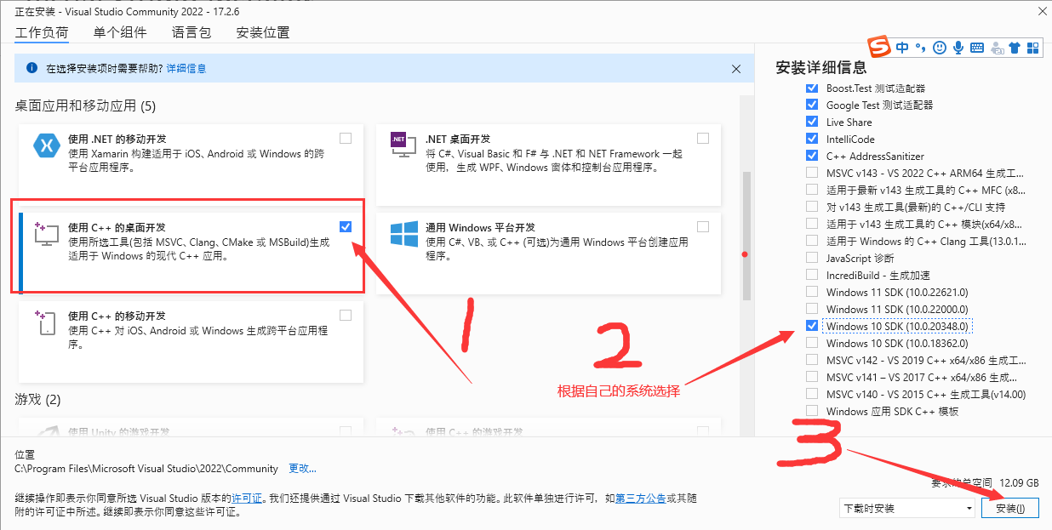1052x530 pixels.
Task: Check JavaScript diagnostics component
Action: (811, 259)
